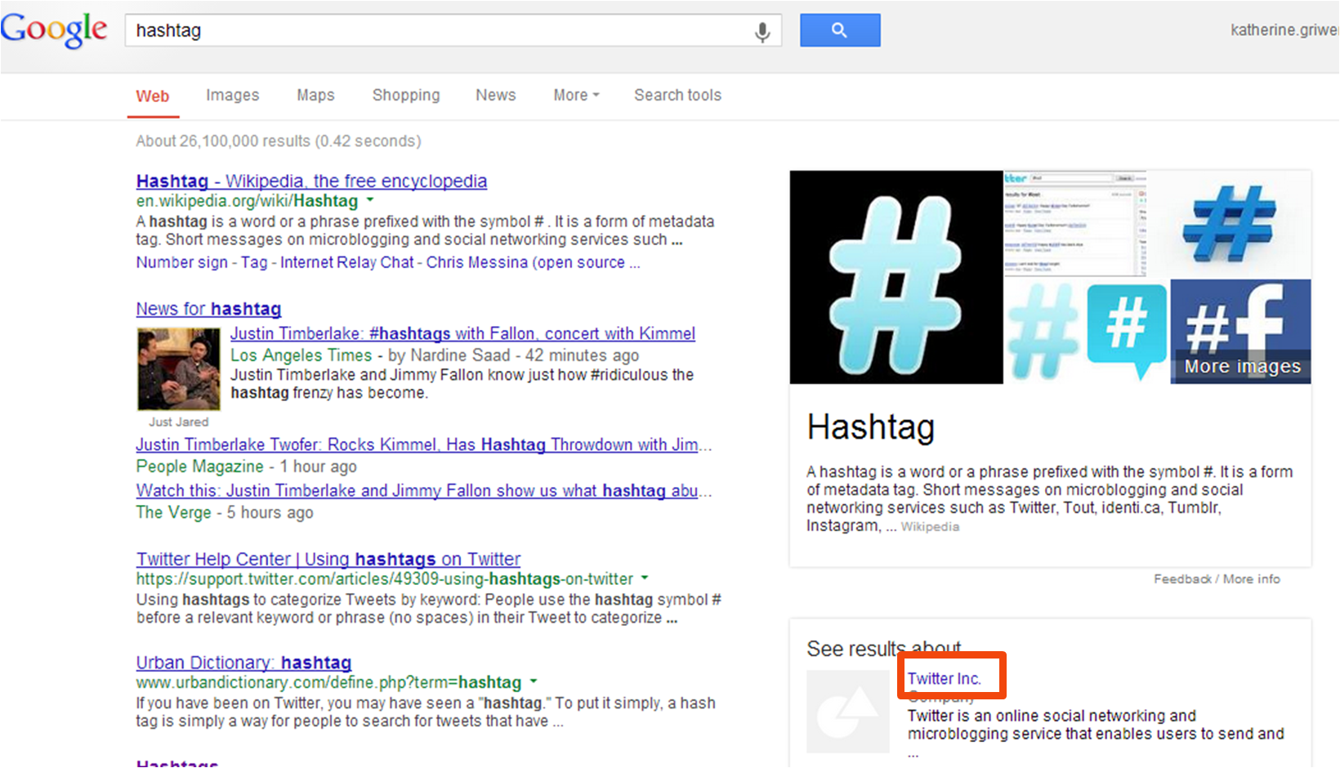Focus the search box containing hashtag
This screenshot has height=768, width=1340.
[x=453, y=30]
